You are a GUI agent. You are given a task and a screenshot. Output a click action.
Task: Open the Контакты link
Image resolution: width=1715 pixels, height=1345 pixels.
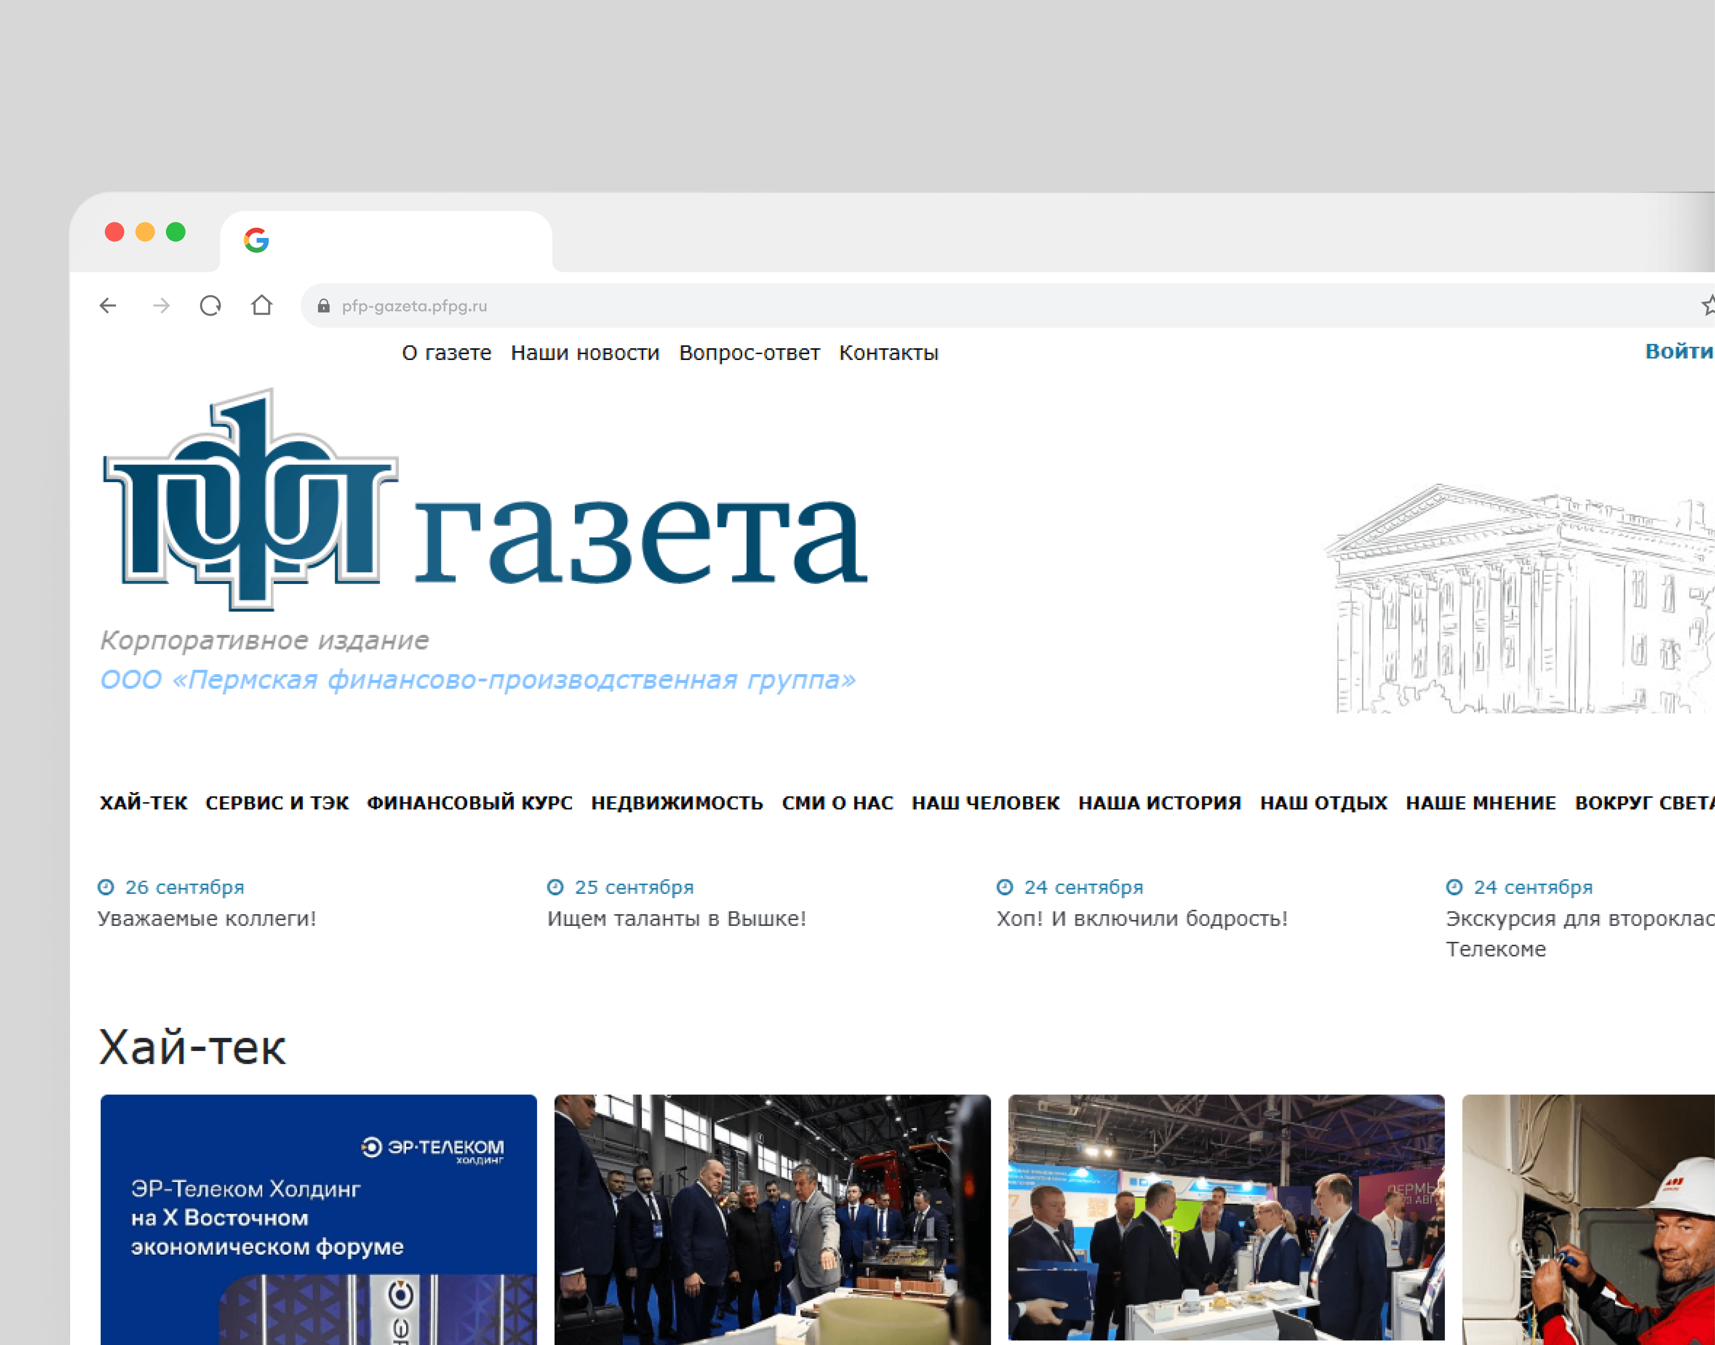tap(888, 353)
